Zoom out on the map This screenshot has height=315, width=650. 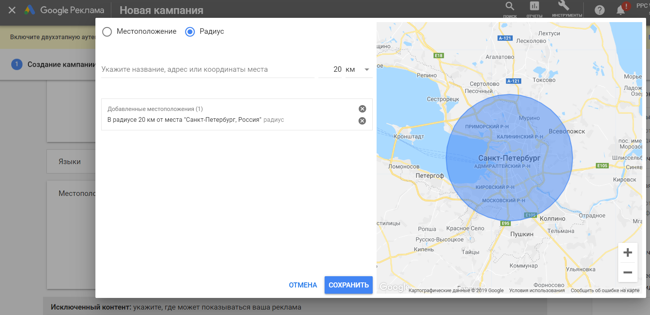(x=628, y=272)
